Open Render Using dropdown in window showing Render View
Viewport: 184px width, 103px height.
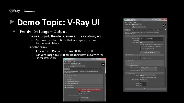78,66
